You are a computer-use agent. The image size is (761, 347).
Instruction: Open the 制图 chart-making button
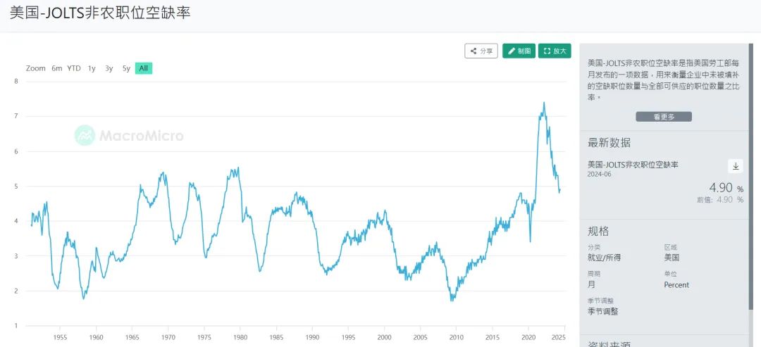tap(519, 51)
